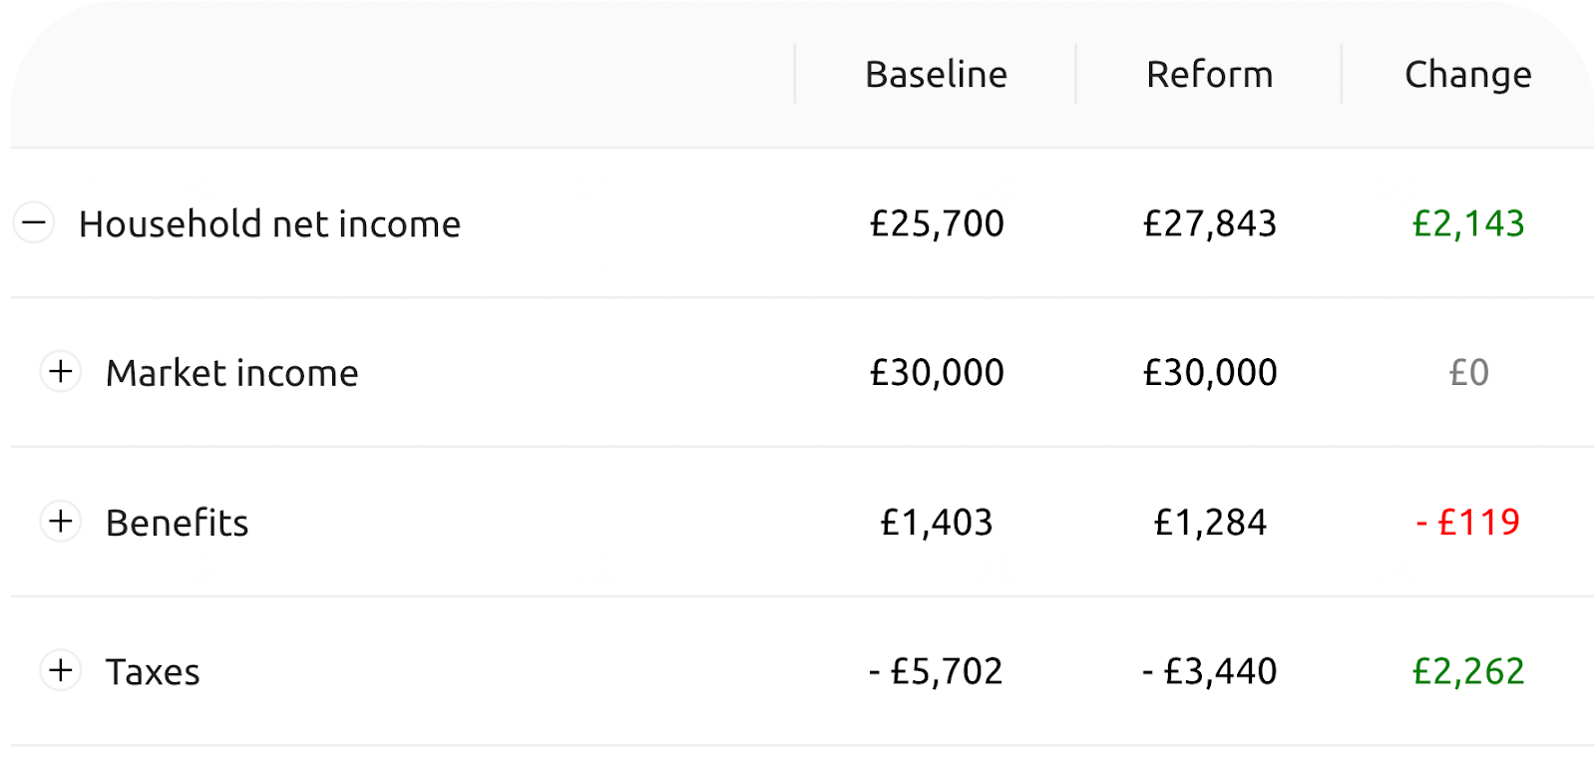Select the Market income label
1596x761 pixels.
pyautogui.click(x=231, y=373)
